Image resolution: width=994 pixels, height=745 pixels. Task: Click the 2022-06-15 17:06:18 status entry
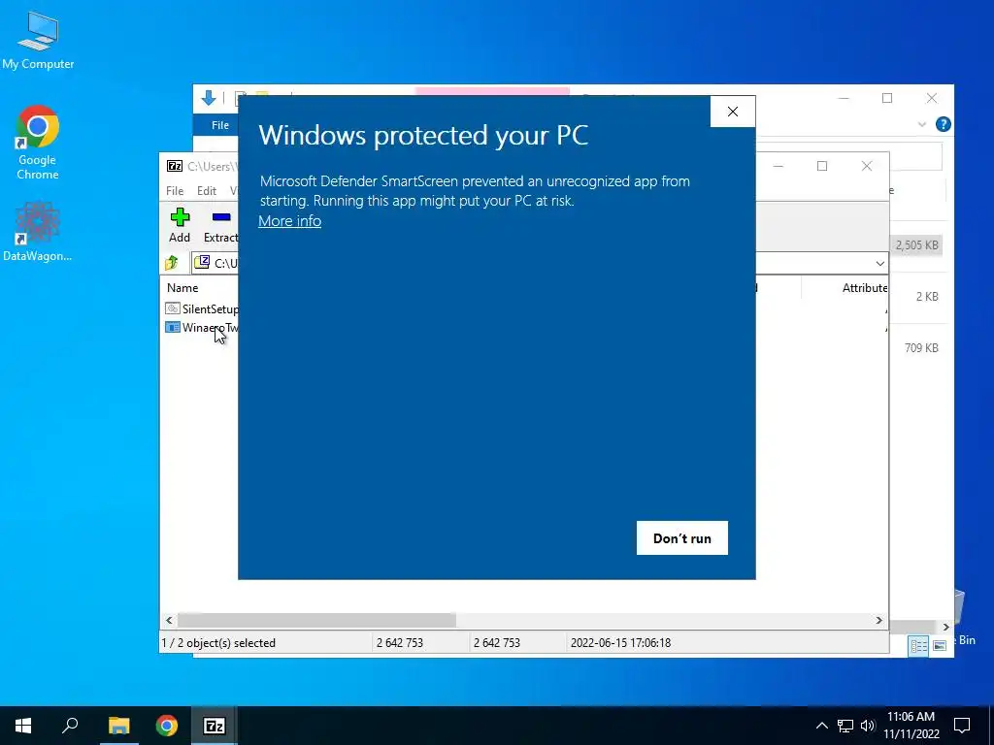[x=620, y=643]
